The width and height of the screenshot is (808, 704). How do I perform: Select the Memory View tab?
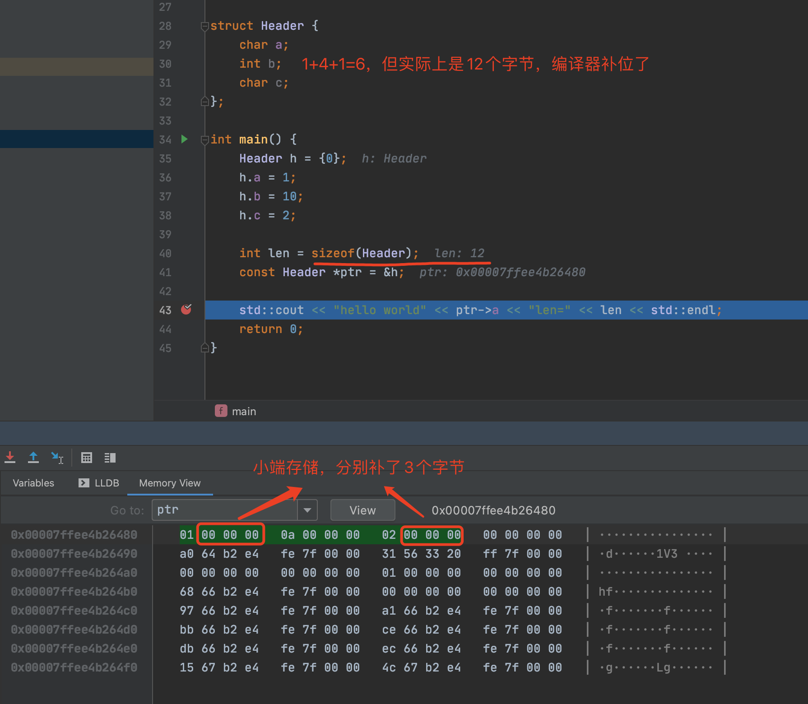tap(170, 483)
